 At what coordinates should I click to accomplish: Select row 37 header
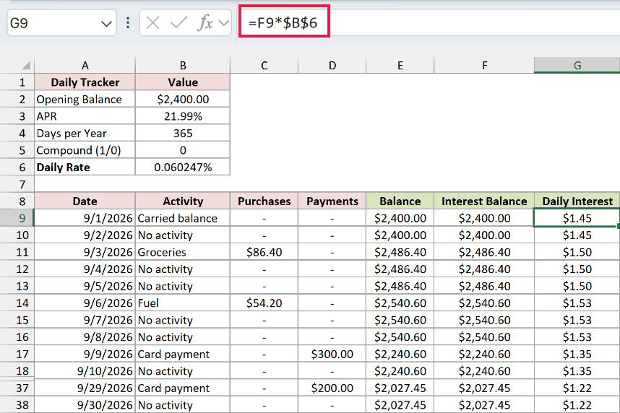pyautogui.click(x=17, y=388)
